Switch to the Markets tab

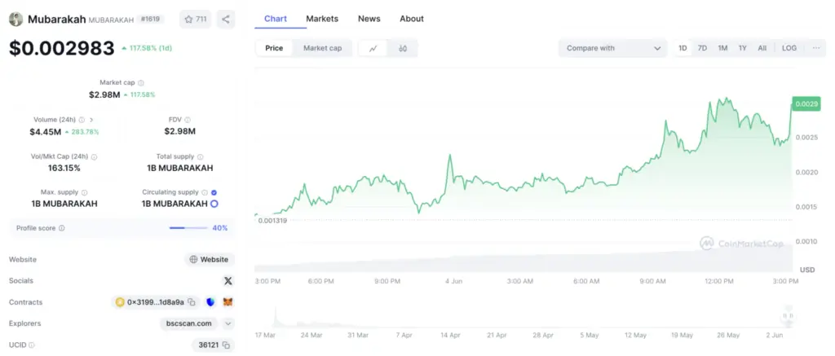(322, 19)
